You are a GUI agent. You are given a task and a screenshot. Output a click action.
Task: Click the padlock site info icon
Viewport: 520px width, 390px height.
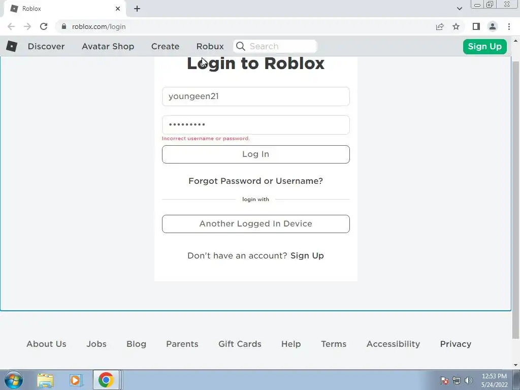click(64, 26)
